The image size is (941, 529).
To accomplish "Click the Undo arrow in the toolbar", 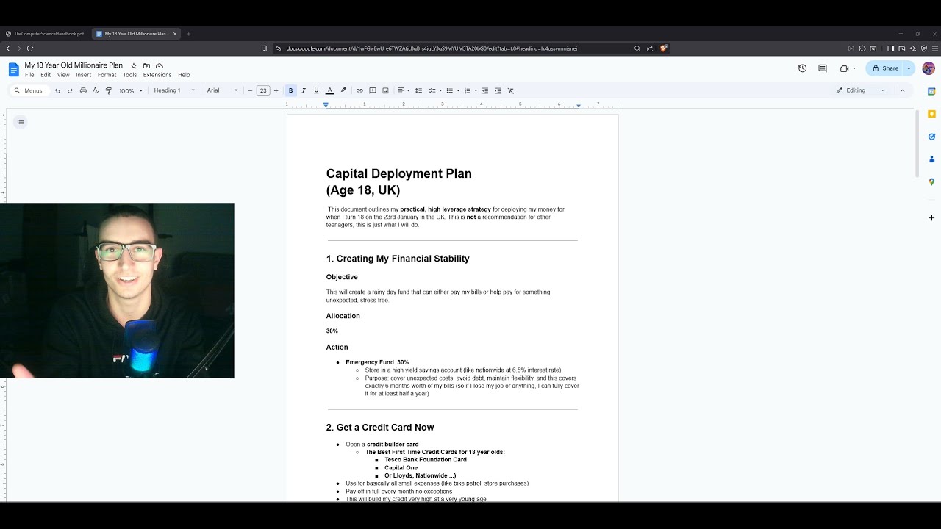I will [x=57, y=90].
